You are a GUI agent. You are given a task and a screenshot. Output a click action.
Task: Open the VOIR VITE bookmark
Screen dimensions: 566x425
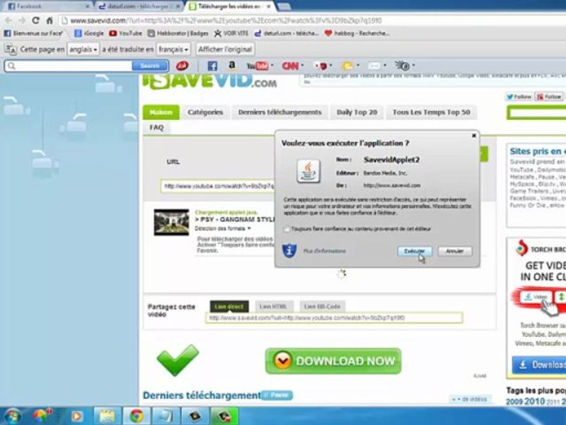click(231, 33)
